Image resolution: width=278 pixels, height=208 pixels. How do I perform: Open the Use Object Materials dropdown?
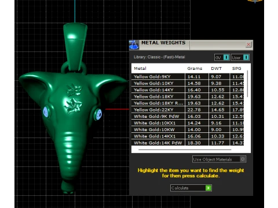(x=219, y=159)
